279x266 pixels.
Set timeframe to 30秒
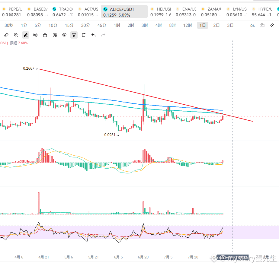(x=9, y=25)
